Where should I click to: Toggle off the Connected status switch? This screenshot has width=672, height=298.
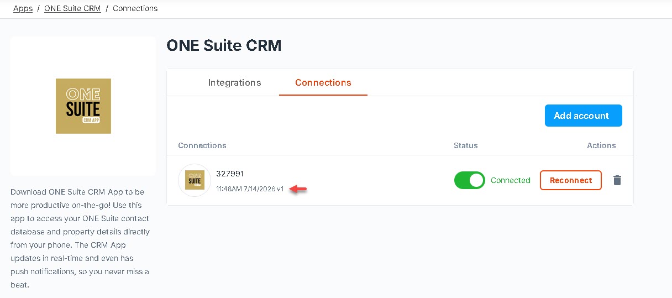469,180
